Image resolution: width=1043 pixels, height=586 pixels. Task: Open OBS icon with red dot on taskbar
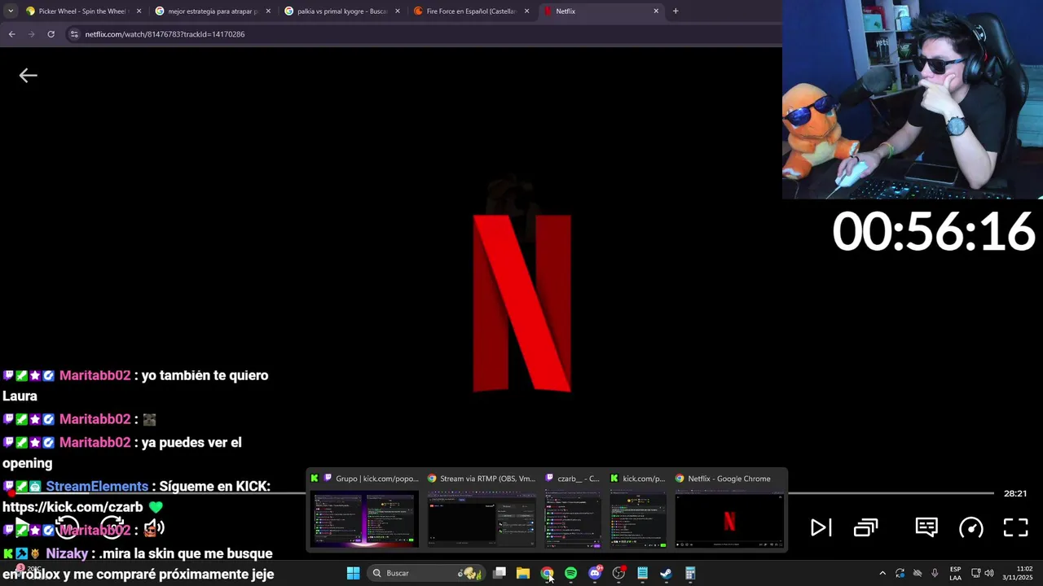[618, 573]
